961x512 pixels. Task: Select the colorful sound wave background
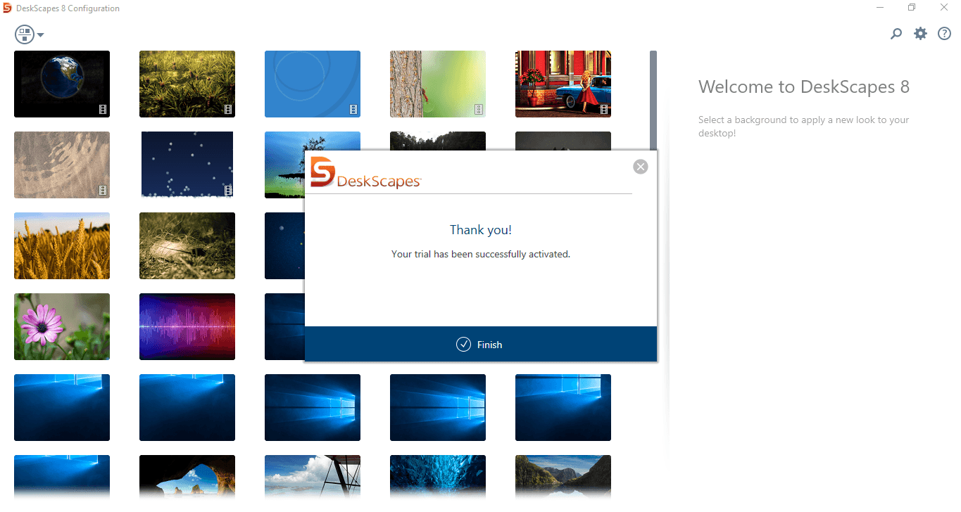click(x=187, y=326)
